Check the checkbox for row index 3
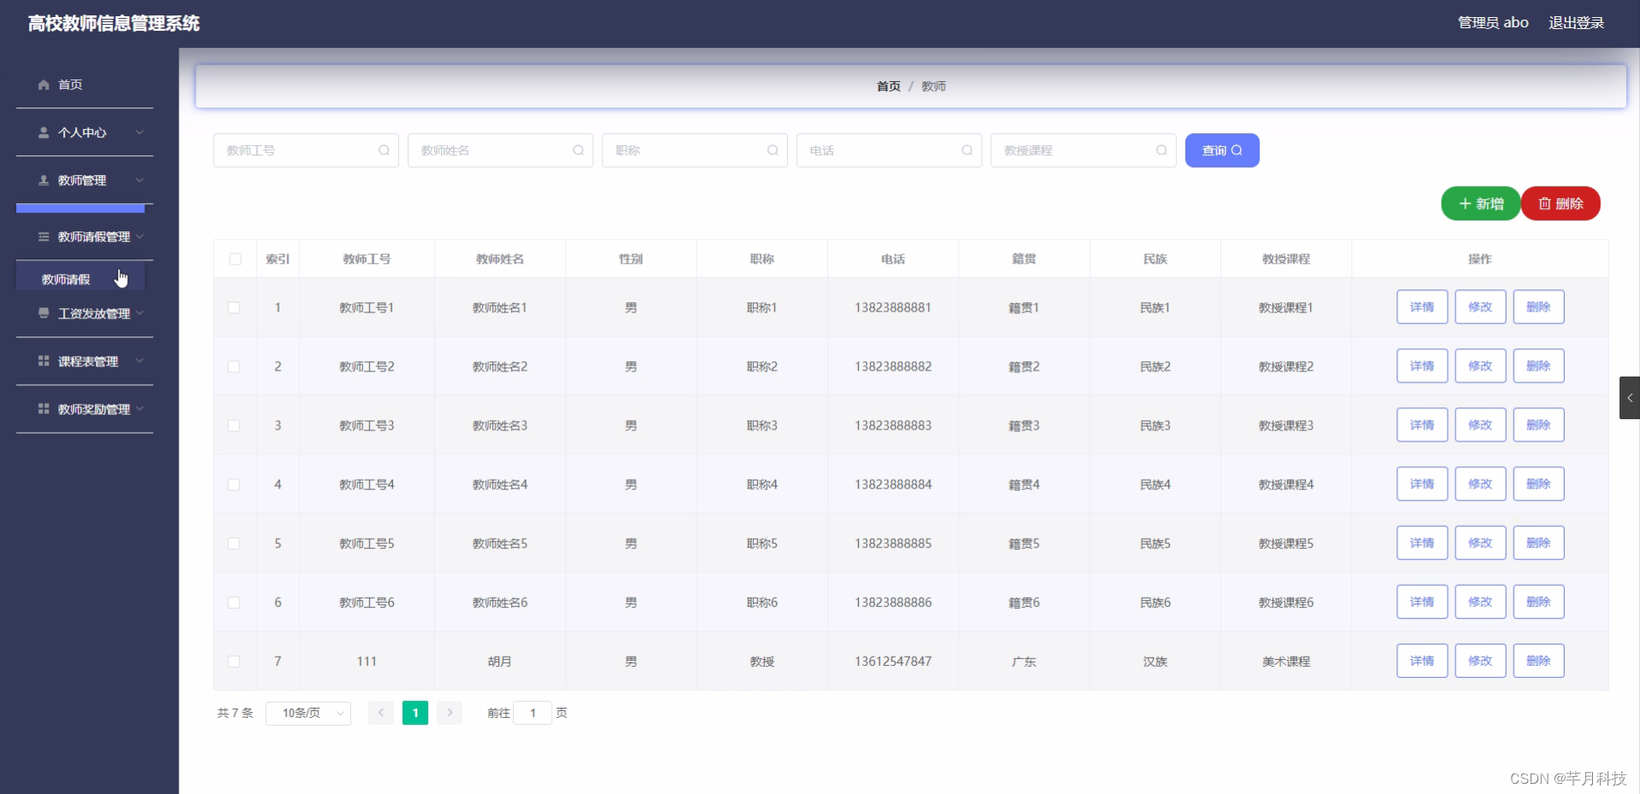This screenshot has height=794, width=1640. [234, 425]
